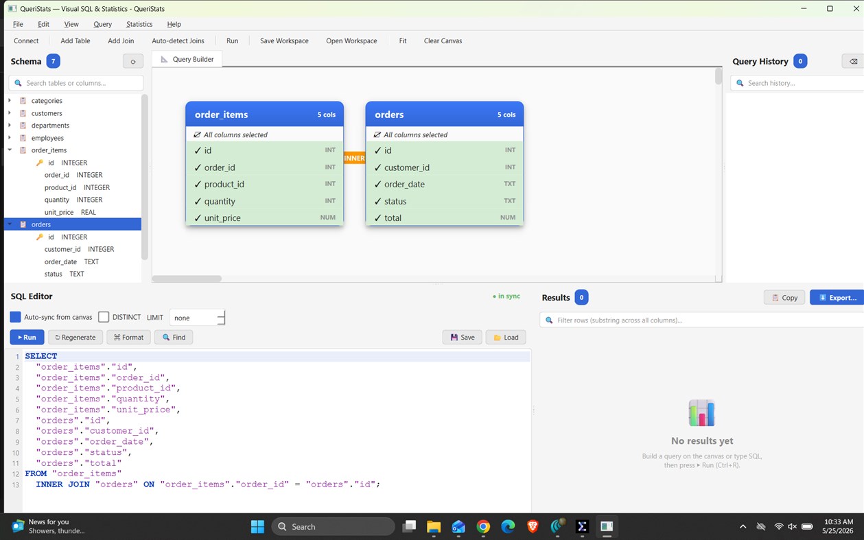This screenshot has height=540, width=864.
Task: Click the QueriStats app icon in the taskbar
Action: 607,526
